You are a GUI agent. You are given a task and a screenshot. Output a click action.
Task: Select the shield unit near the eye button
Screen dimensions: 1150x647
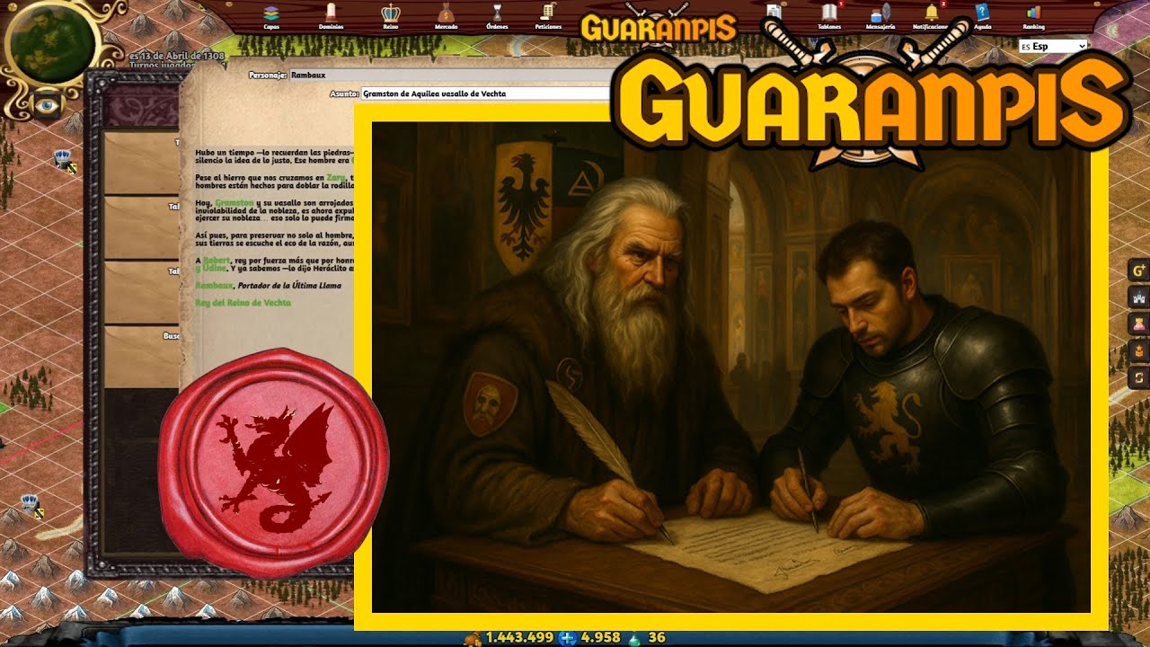(x=64, y=161)
